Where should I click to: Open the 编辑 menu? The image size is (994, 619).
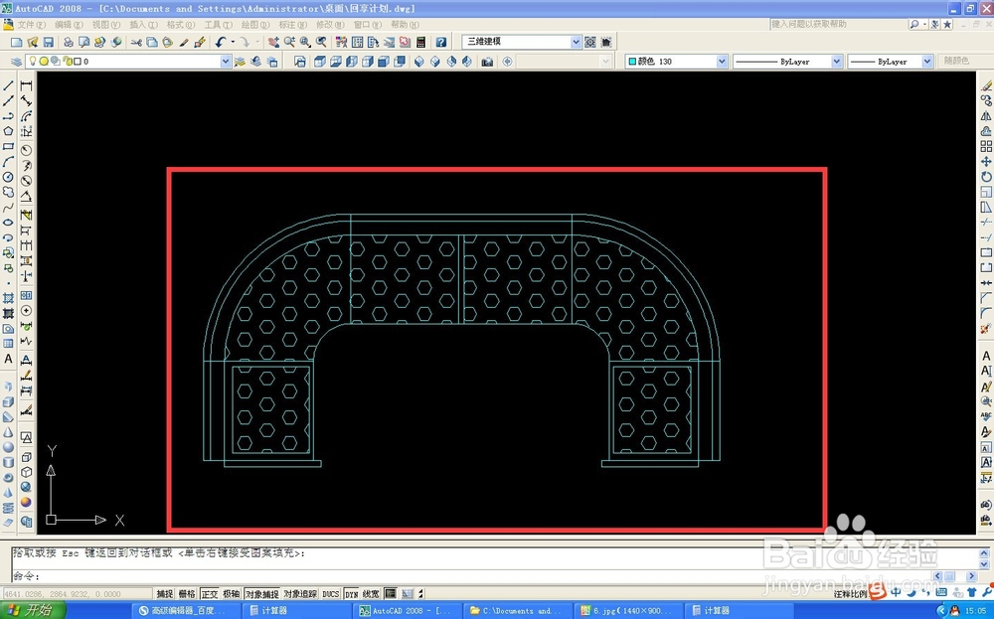[69, 24]
